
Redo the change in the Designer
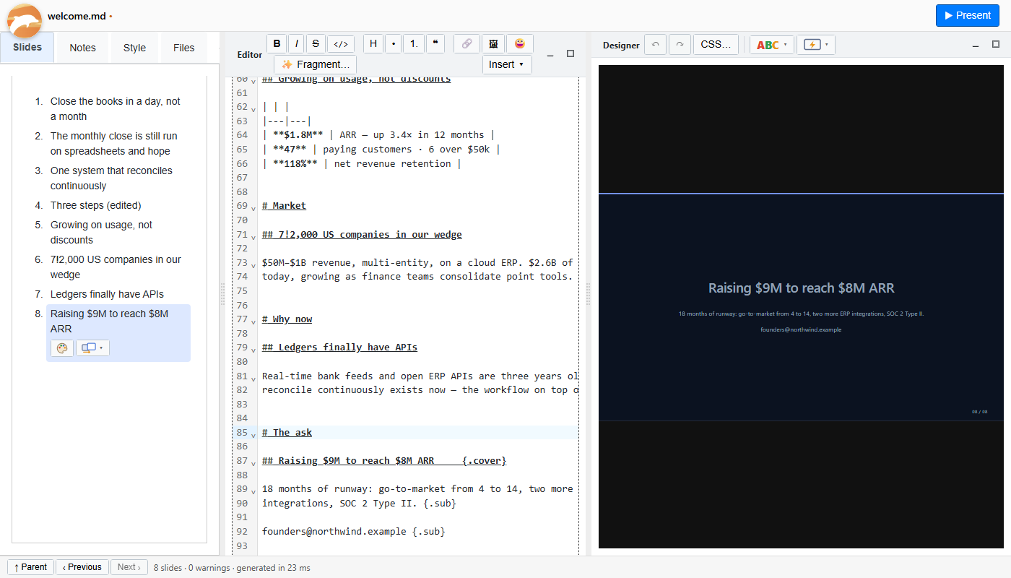point(680,45)
